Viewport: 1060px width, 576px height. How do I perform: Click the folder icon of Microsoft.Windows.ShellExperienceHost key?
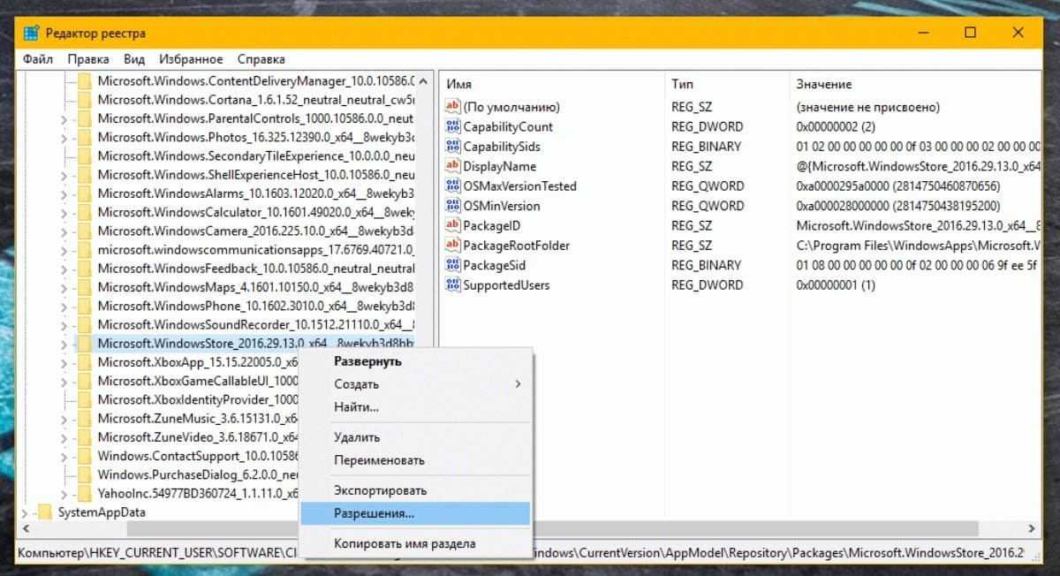coord(85,174)
